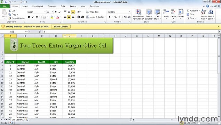This screenshot has width=221, height=125.
Task: Click the Select All corner button
Action: click(2, 36)
